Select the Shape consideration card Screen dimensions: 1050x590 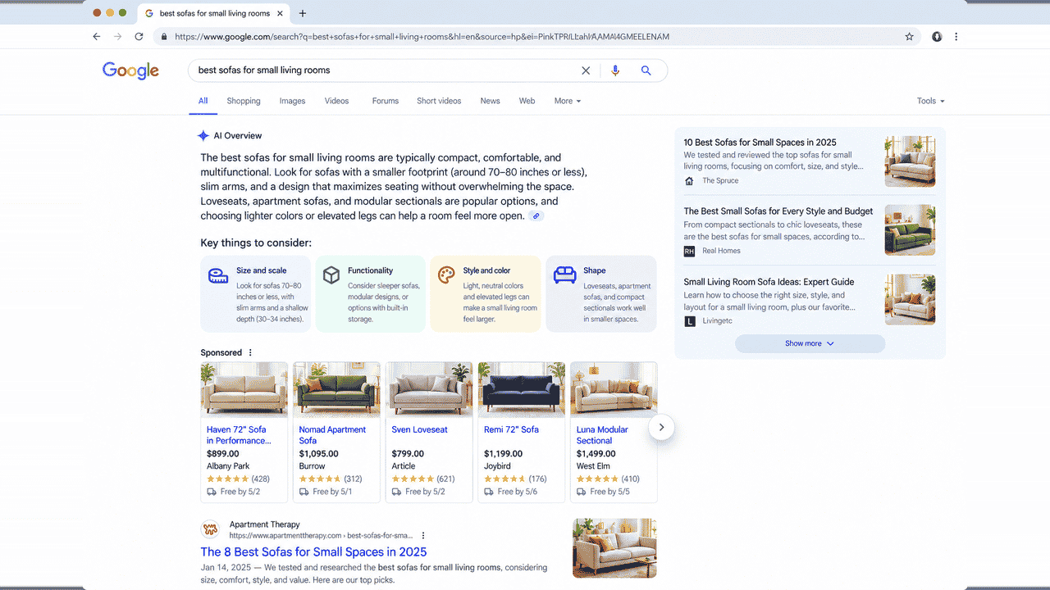point(601,294)
